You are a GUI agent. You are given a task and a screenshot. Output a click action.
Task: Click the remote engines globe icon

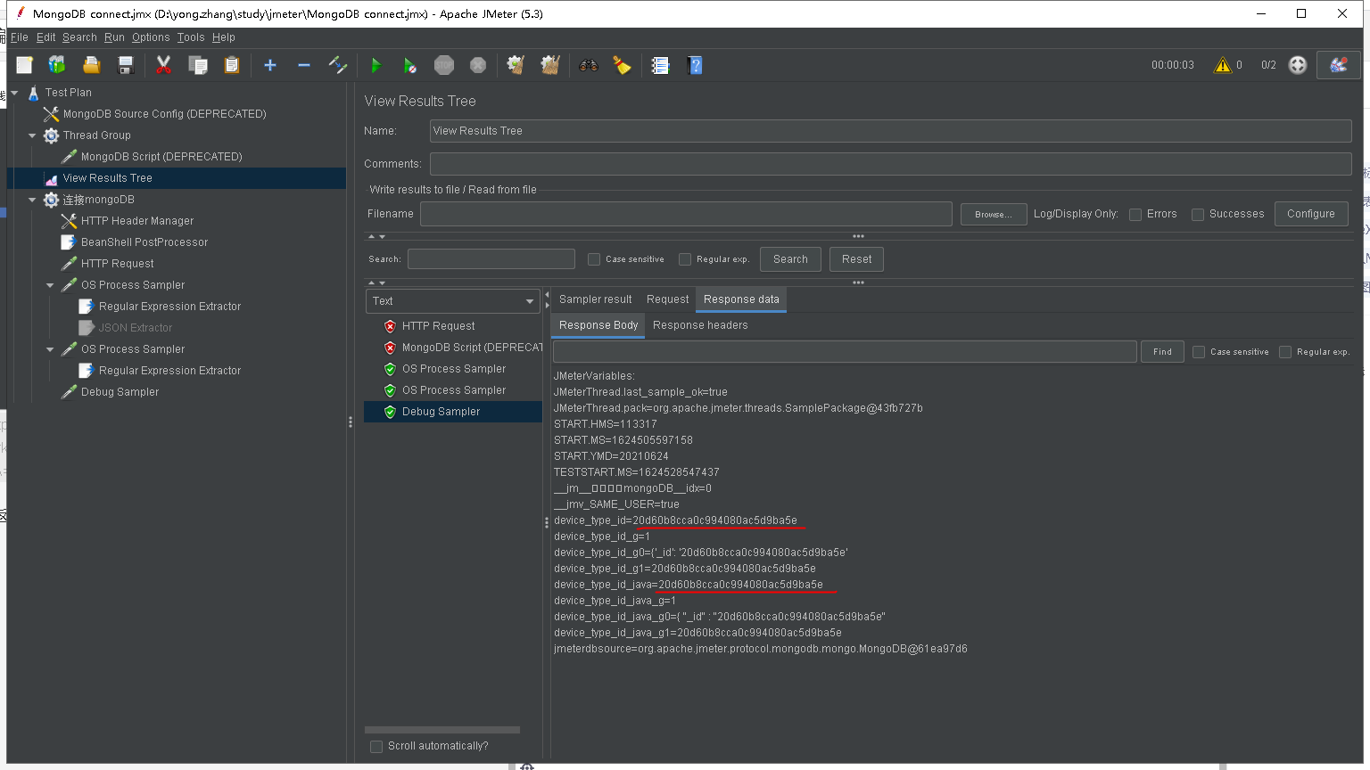(1298, 65)
